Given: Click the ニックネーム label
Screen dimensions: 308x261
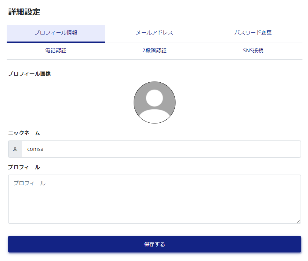Looking at the screenshot, I should click(x=24, y=133).
